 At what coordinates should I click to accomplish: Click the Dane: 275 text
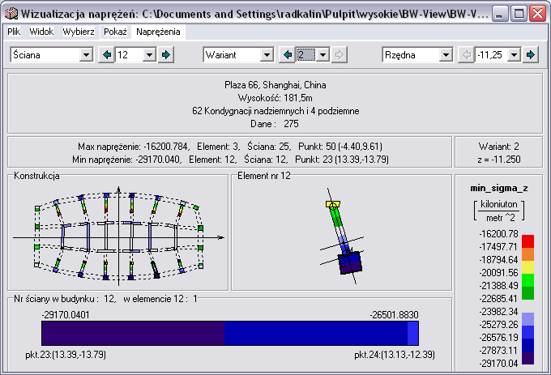(x=275, y=124)
